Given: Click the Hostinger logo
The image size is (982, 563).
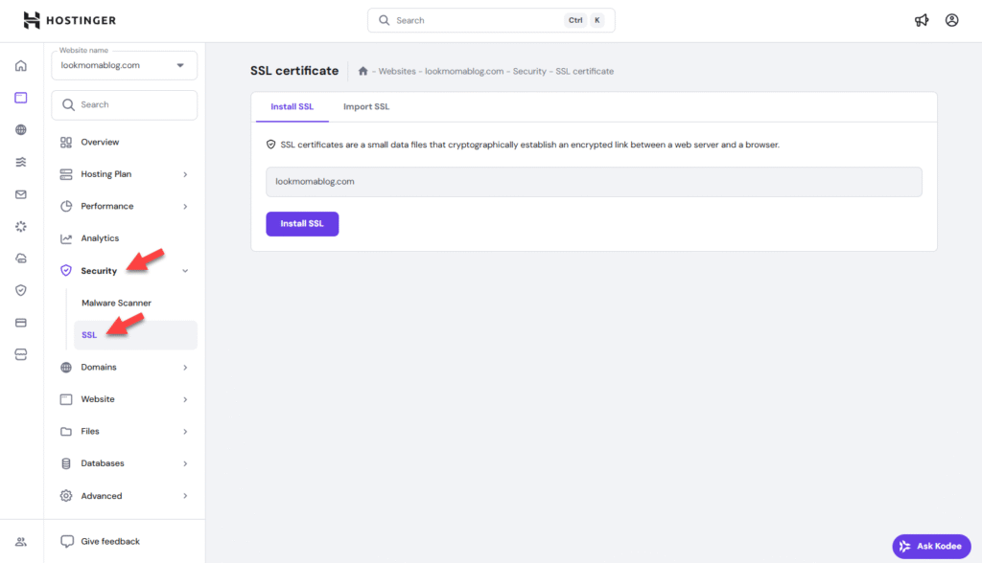Looking at the screenshot, I should point(69,20).
